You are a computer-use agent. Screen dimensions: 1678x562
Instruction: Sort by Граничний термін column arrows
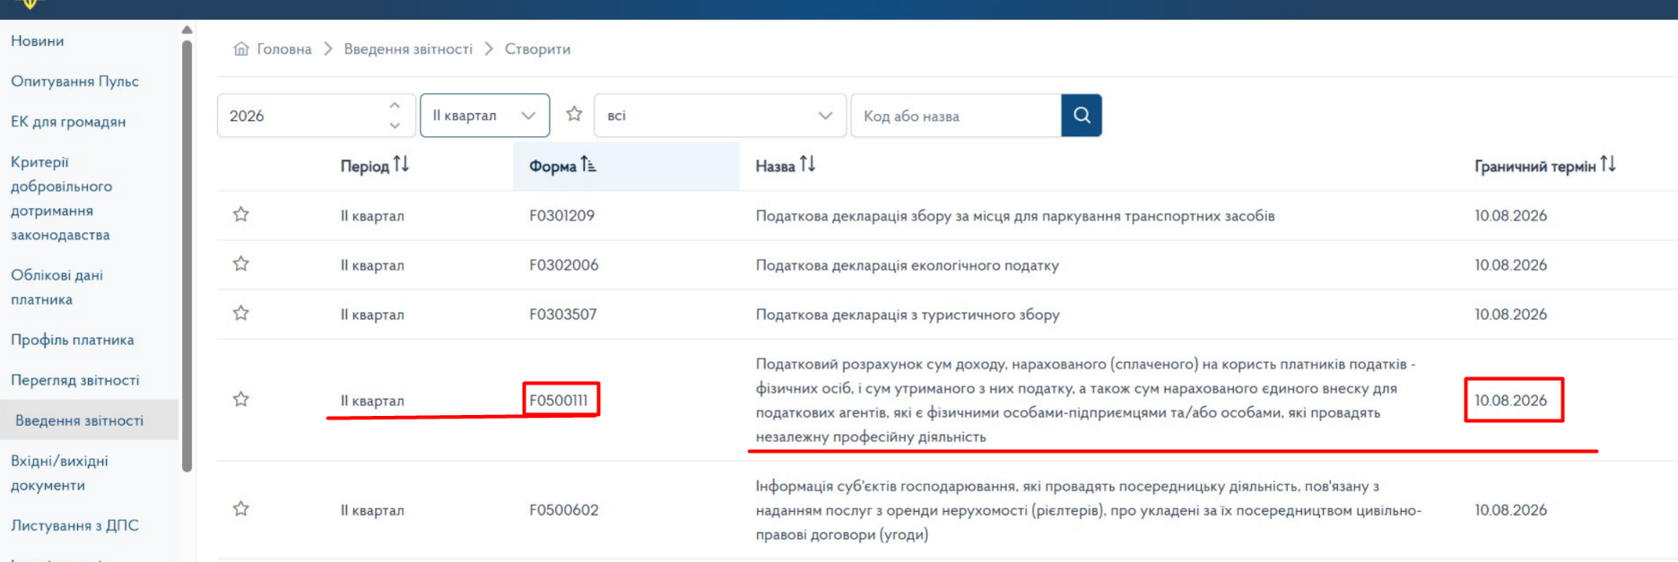tap(1608, 164)
